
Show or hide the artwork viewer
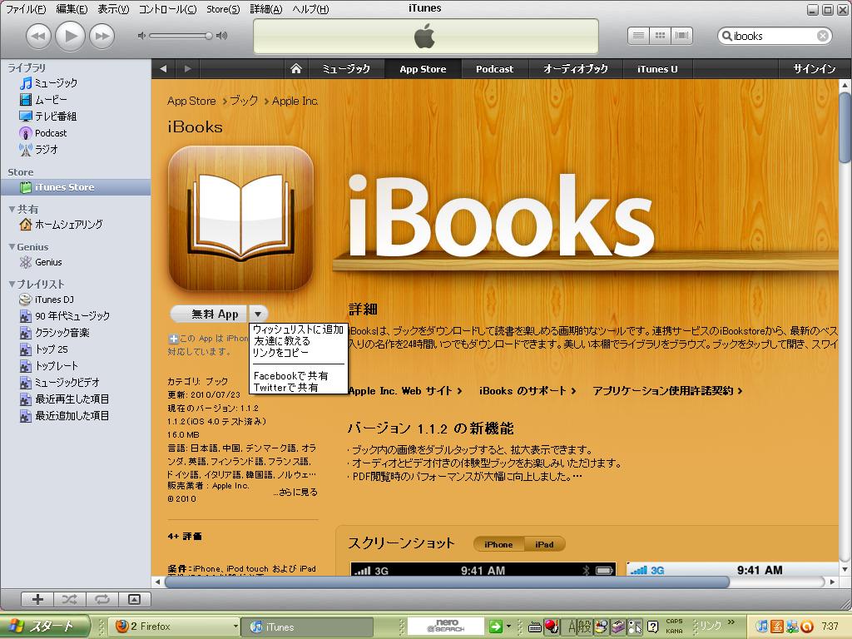click(x=134, y=599)
